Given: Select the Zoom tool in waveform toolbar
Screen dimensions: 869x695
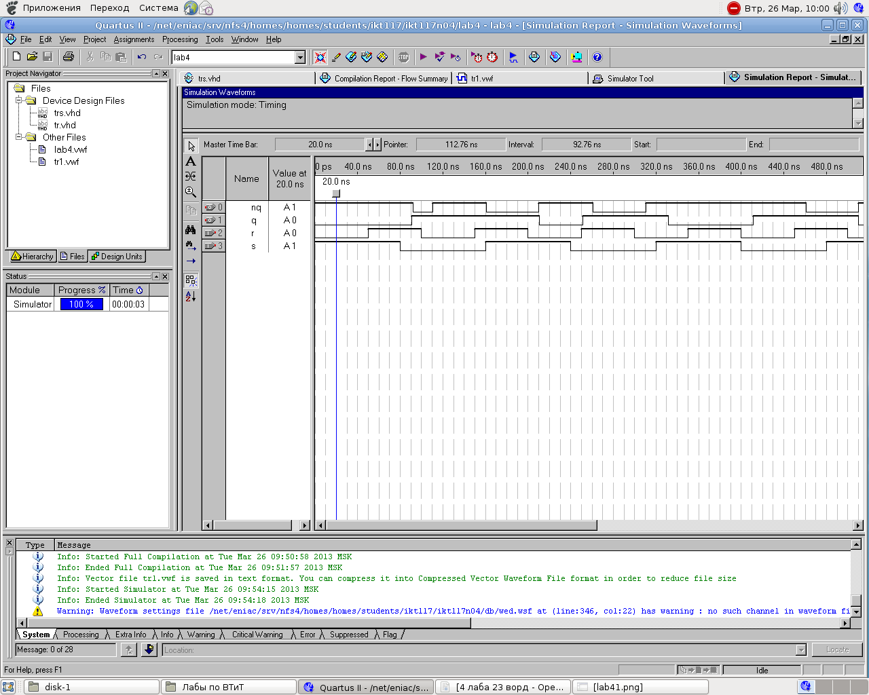Looking at the screenshot, I should click(191, 193).
